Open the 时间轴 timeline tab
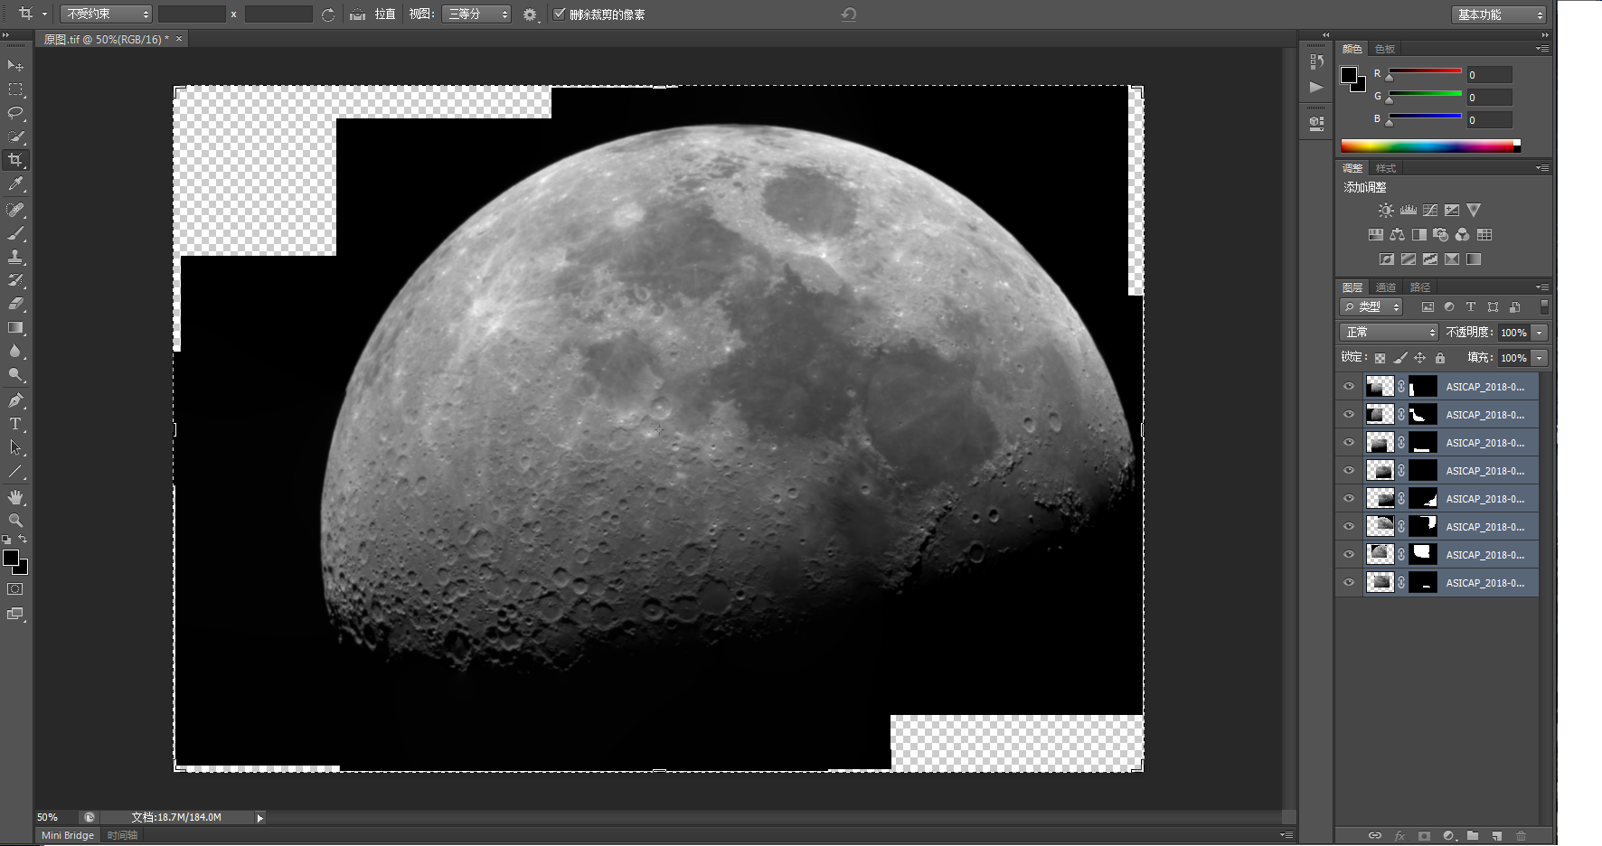The width and height of the screenshot is (1602, 846). coord(122,835)
